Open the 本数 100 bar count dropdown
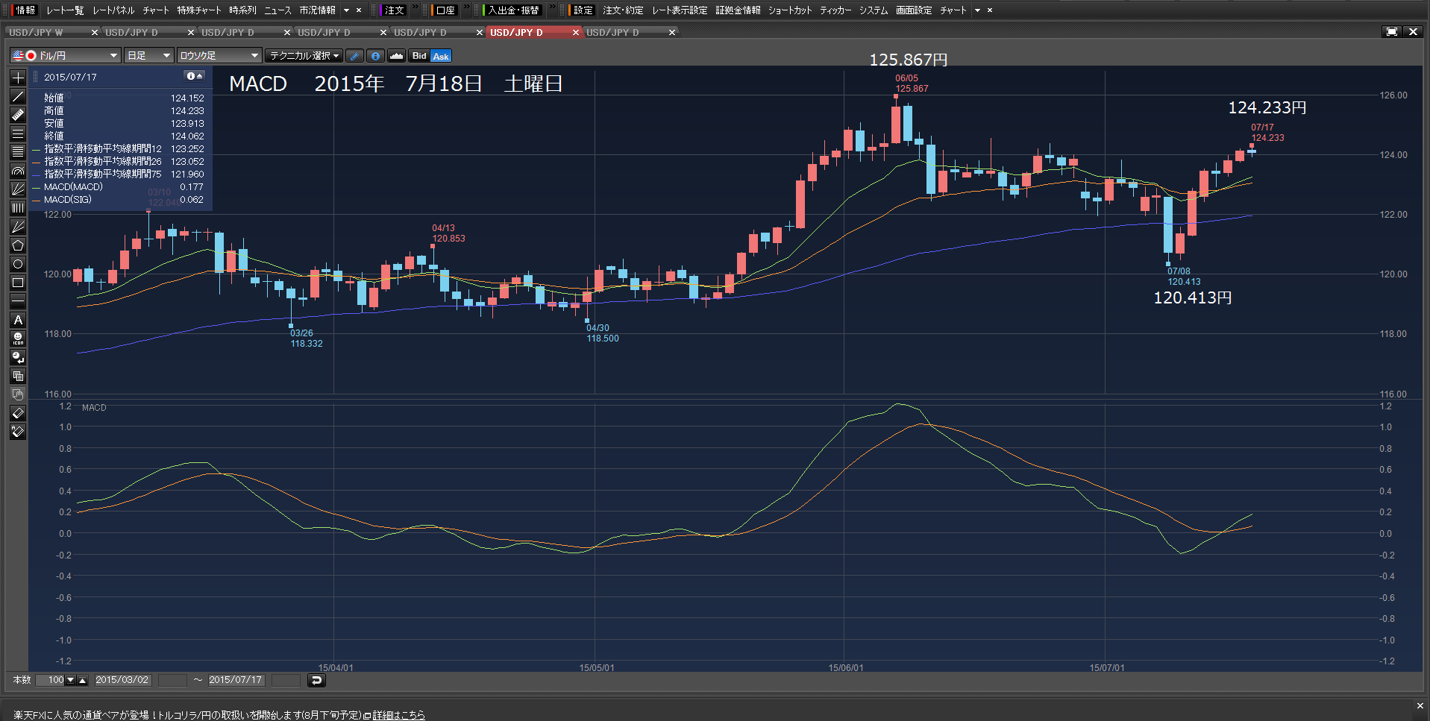The image size is (1430, 721). tap(71, 680)
